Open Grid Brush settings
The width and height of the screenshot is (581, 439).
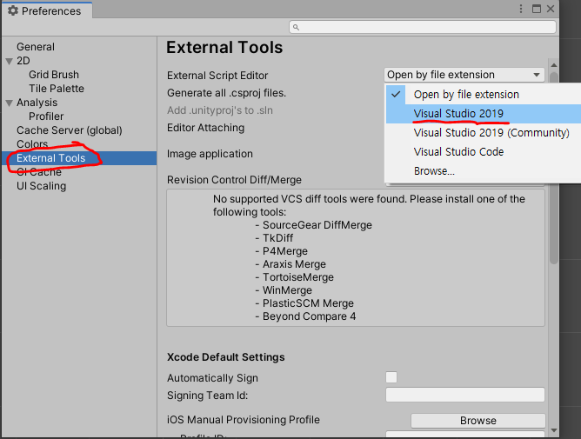(54, 75)
